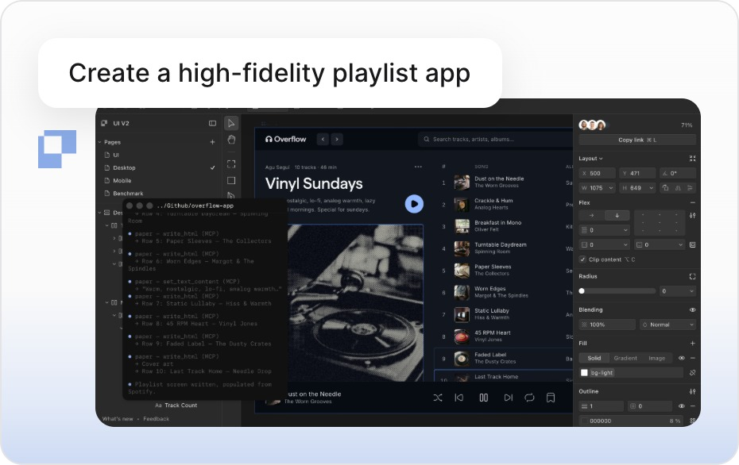Toggle Outline visibility eye icon

click(682, 406)
